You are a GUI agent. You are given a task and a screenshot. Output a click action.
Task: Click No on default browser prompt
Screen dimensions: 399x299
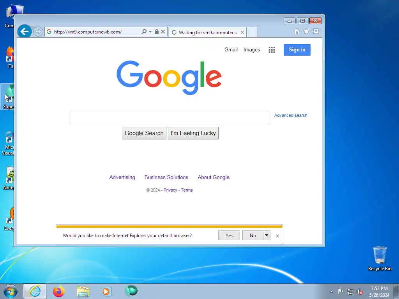[x=252, y=236]
